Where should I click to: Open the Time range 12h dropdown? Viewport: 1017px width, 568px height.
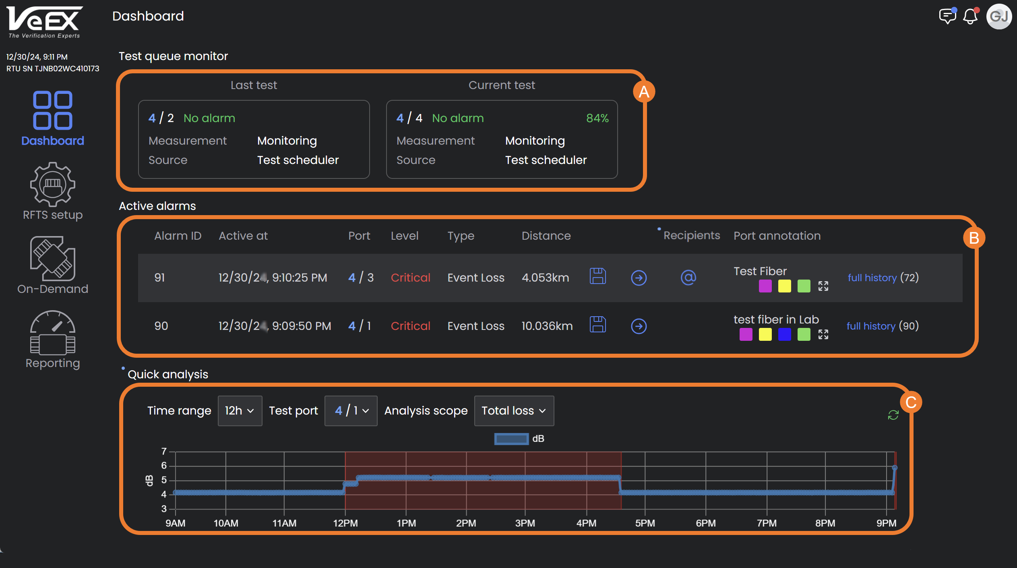point(240,410)
